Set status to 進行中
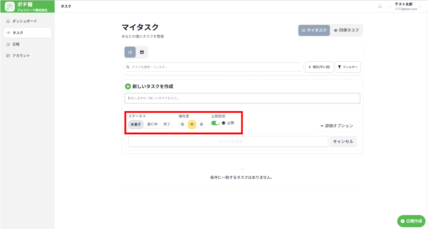The width and height of the screenshot is (428, 229). [x=152, y=124]
